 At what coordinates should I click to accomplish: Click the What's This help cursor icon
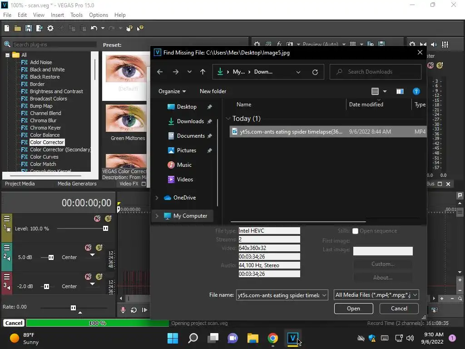coord(140,28)
